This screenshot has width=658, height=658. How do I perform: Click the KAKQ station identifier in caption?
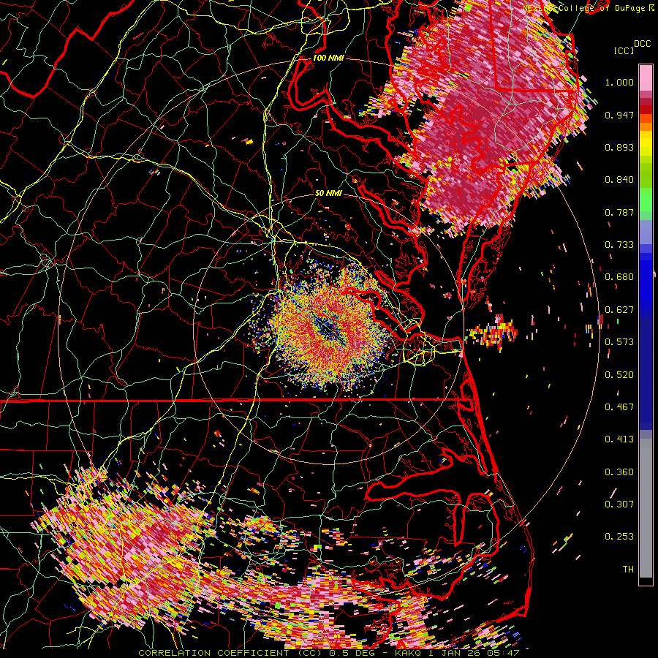tap(408, 653)
